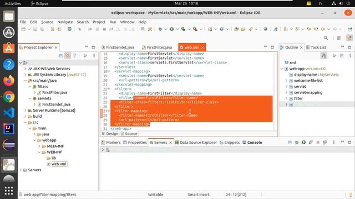Close the web.xml editor tab
The width and height of the screenshot is (355, 199).
(x=202, y=48)
